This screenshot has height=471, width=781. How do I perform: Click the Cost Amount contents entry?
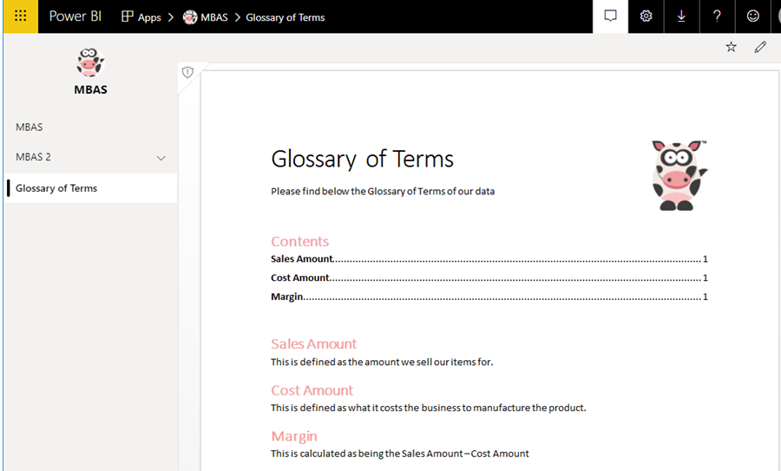pyautogui.click(x=489, y=278)
